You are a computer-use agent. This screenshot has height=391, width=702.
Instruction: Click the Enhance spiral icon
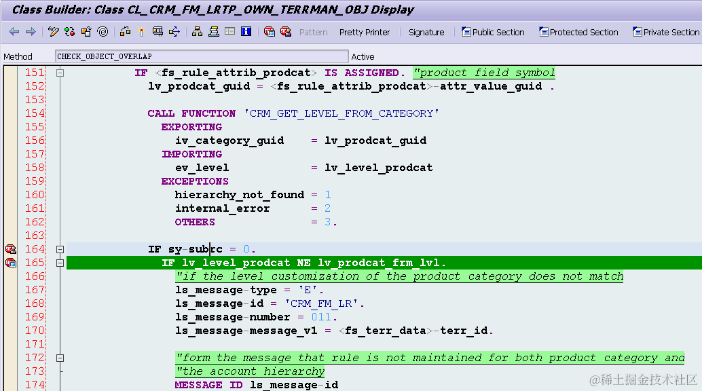[x=103, y=32]
